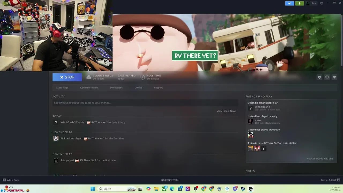
Task: Switch to Unreal Engine game on taskbar
Action: (251, 189)
